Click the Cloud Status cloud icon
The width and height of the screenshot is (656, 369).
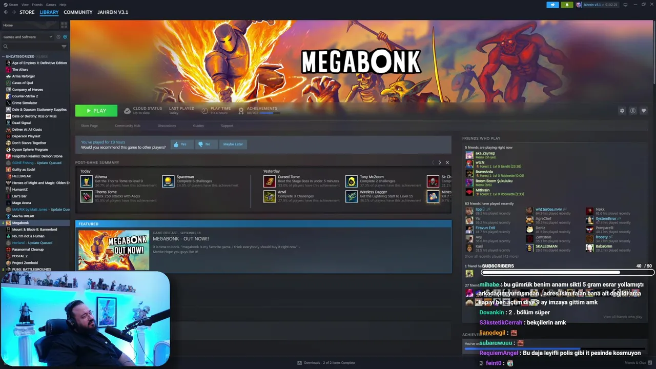[x=127, y=111]
